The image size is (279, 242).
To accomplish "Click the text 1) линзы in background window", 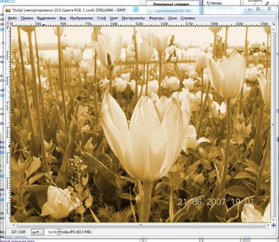I will pos(214,3).
